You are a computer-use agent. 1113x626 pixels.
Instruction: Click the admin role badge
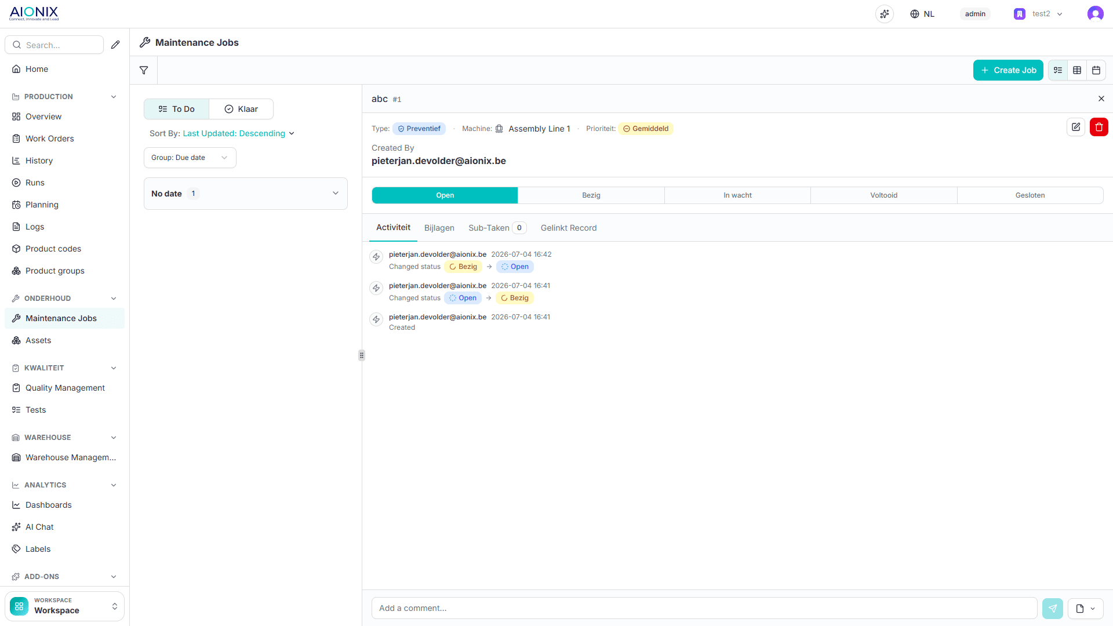pyautogui.click(x=975, y=14)
